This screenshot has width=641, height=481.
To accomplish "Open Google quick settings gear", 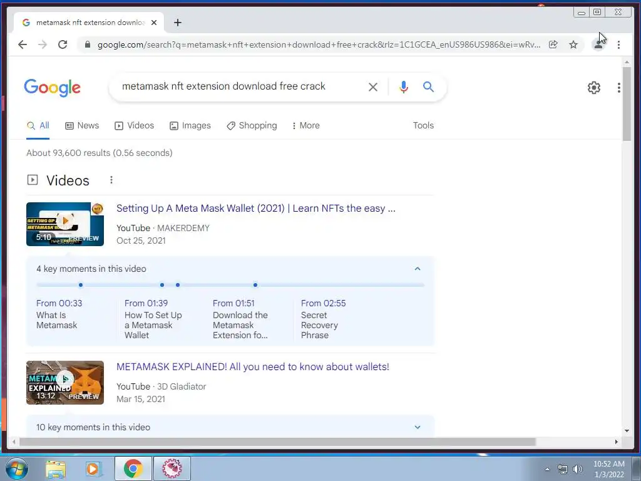I will (594, 88).
